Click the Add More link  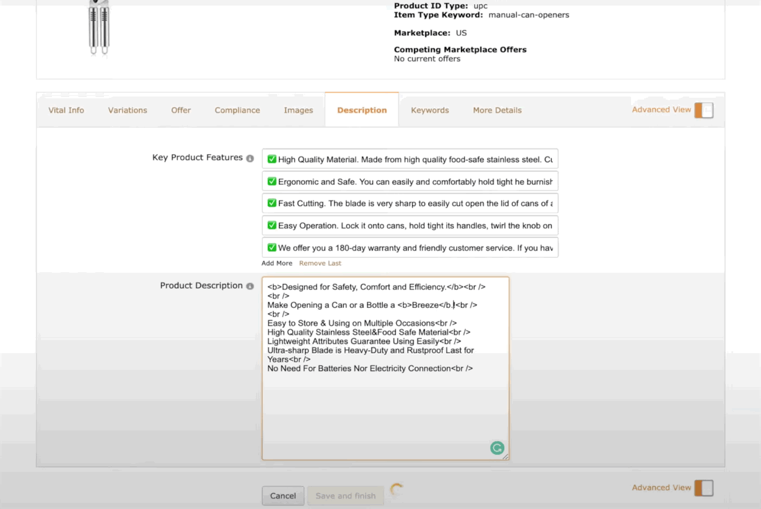click(277, 263)
